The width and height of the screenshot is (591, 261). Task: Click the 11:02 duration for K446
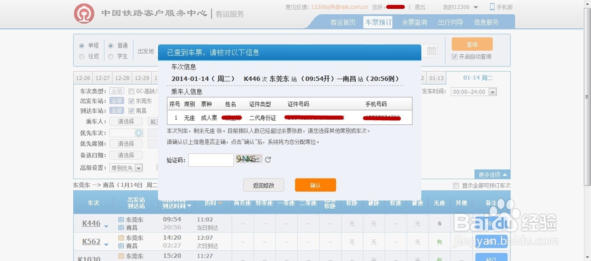pyautogui.click(x=204, y=219)
